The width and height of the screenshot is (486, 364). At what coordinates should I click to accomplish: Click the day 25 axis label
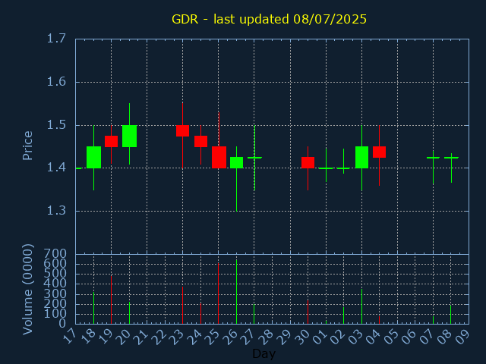click(213, 337)
